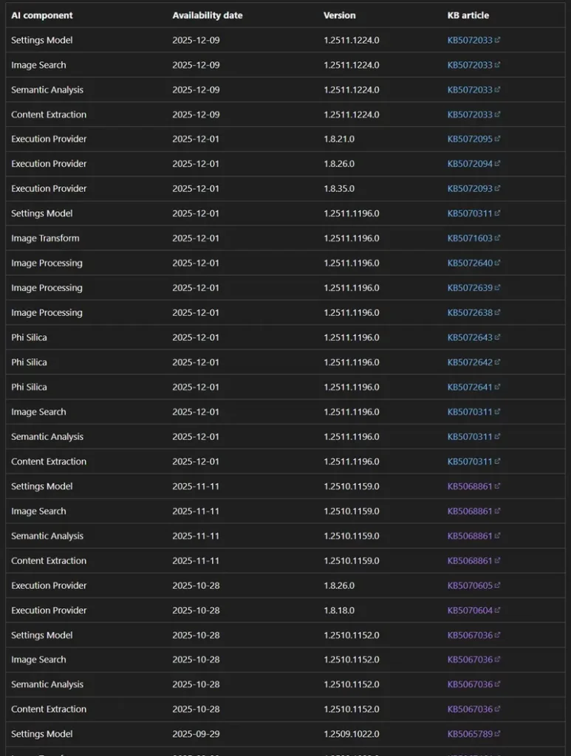Click external-link icon next to KB5072643

(x=498, y=337)
